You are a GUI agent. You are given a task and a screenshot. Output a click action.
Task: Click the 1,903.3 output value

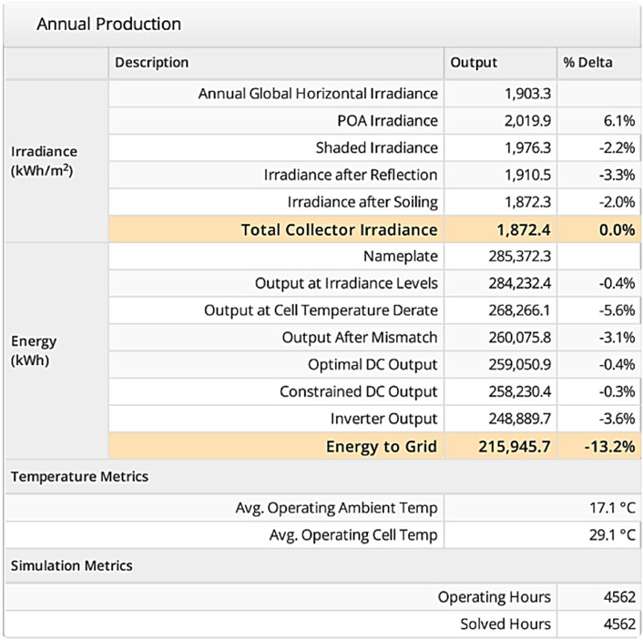pos(527,94)
